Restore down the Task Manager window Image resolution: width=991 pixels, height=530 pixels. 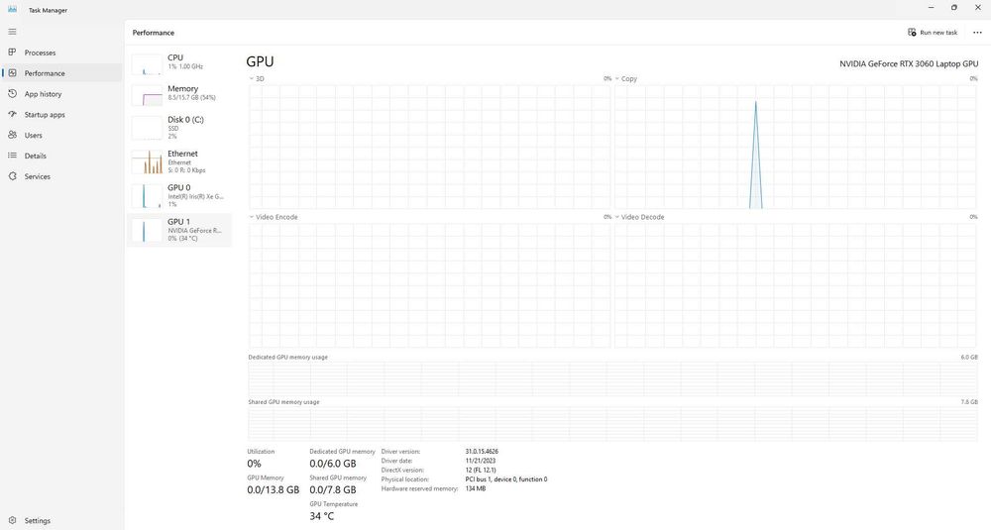954,8
